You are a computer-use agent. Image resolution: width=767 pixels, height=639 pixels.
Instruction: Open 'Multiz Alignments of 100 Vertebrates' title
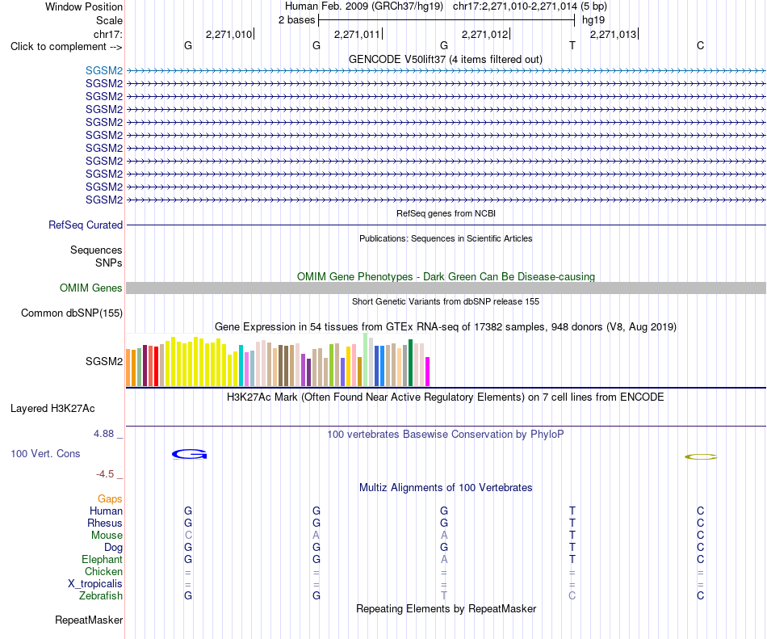pos(446,487)
